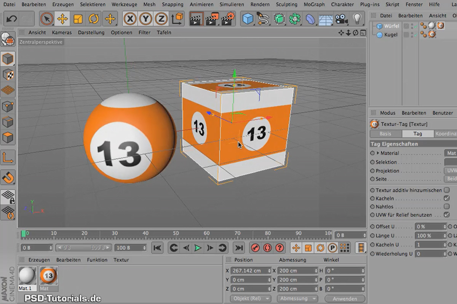457x304 pixels.
Task: Enable the Nahtlos checkbox
Action: [x=447, y=207]
